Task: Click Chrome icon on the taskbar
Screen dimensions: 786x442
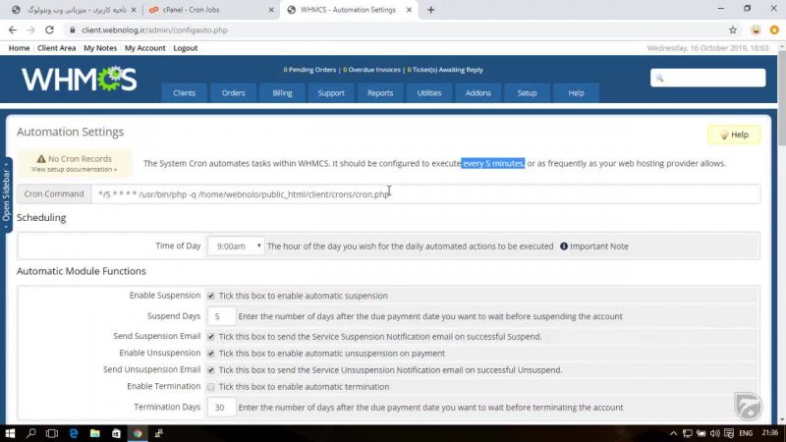Action: click(138, 433)
